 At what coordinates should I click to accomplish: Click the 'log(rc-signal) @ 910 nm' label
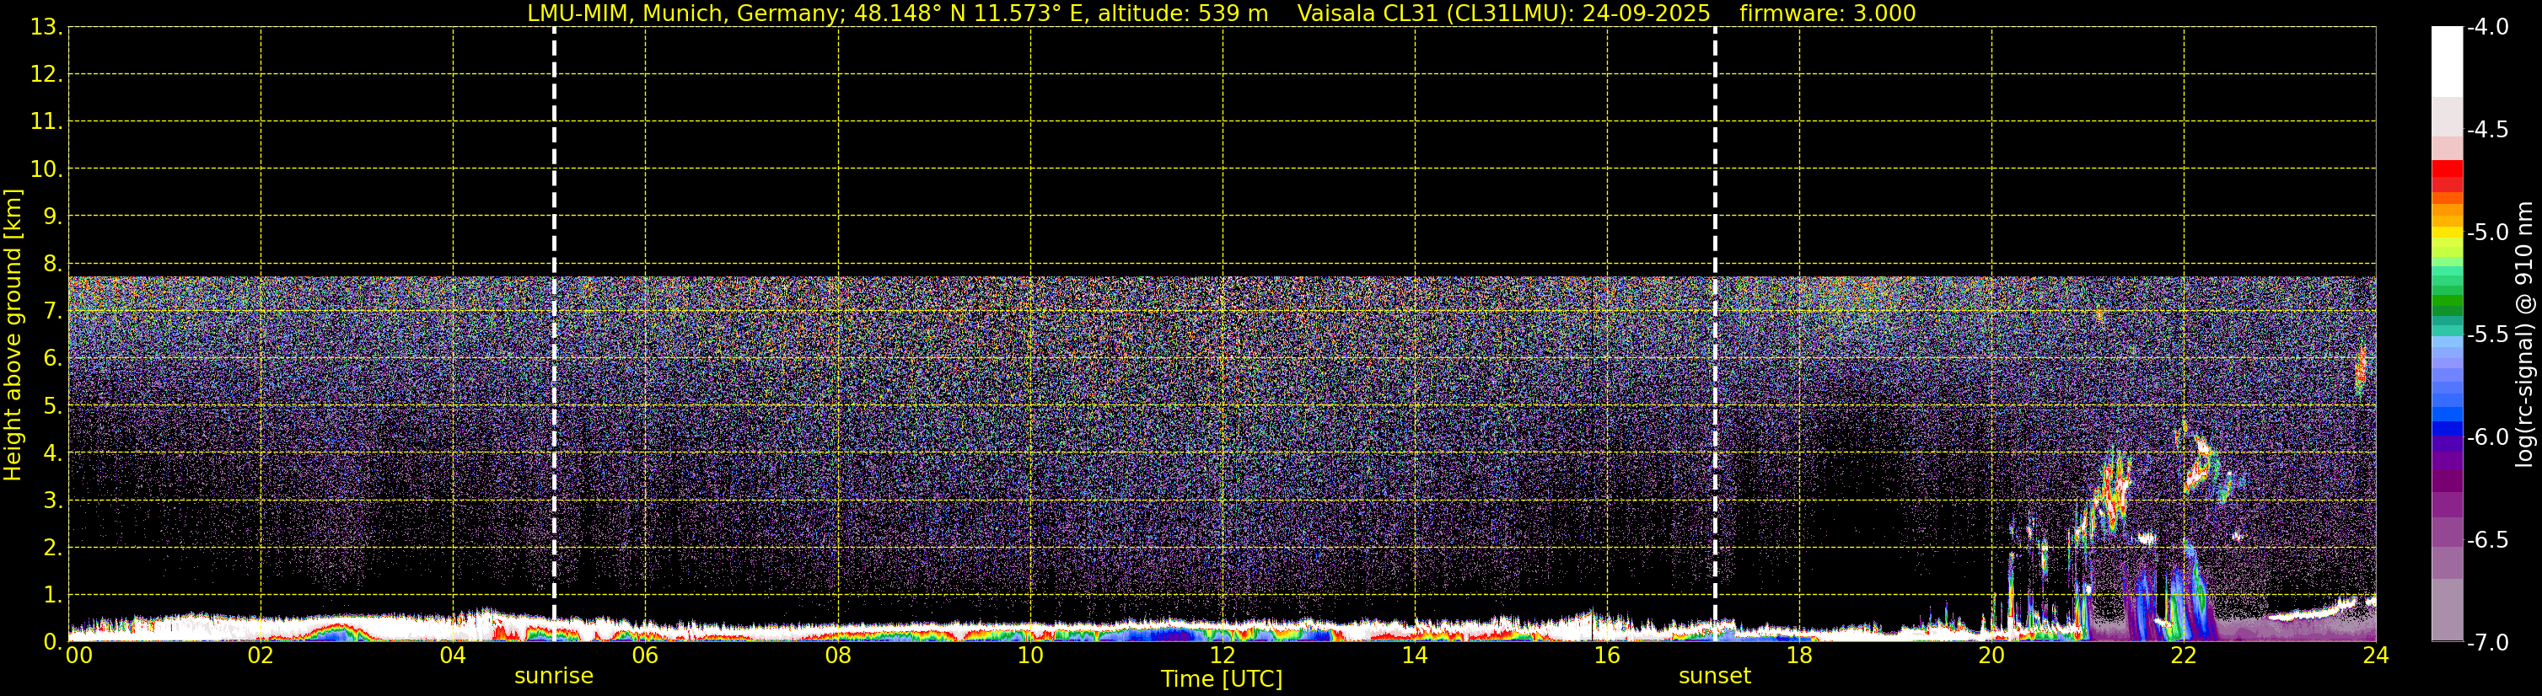[2524, 335]
